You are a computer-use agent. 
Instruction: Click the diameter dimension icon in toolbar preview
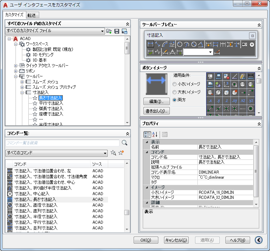[194, 44]
